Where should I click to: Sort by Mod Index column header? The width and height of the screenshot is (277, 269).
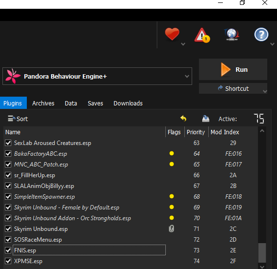[233, 132]
